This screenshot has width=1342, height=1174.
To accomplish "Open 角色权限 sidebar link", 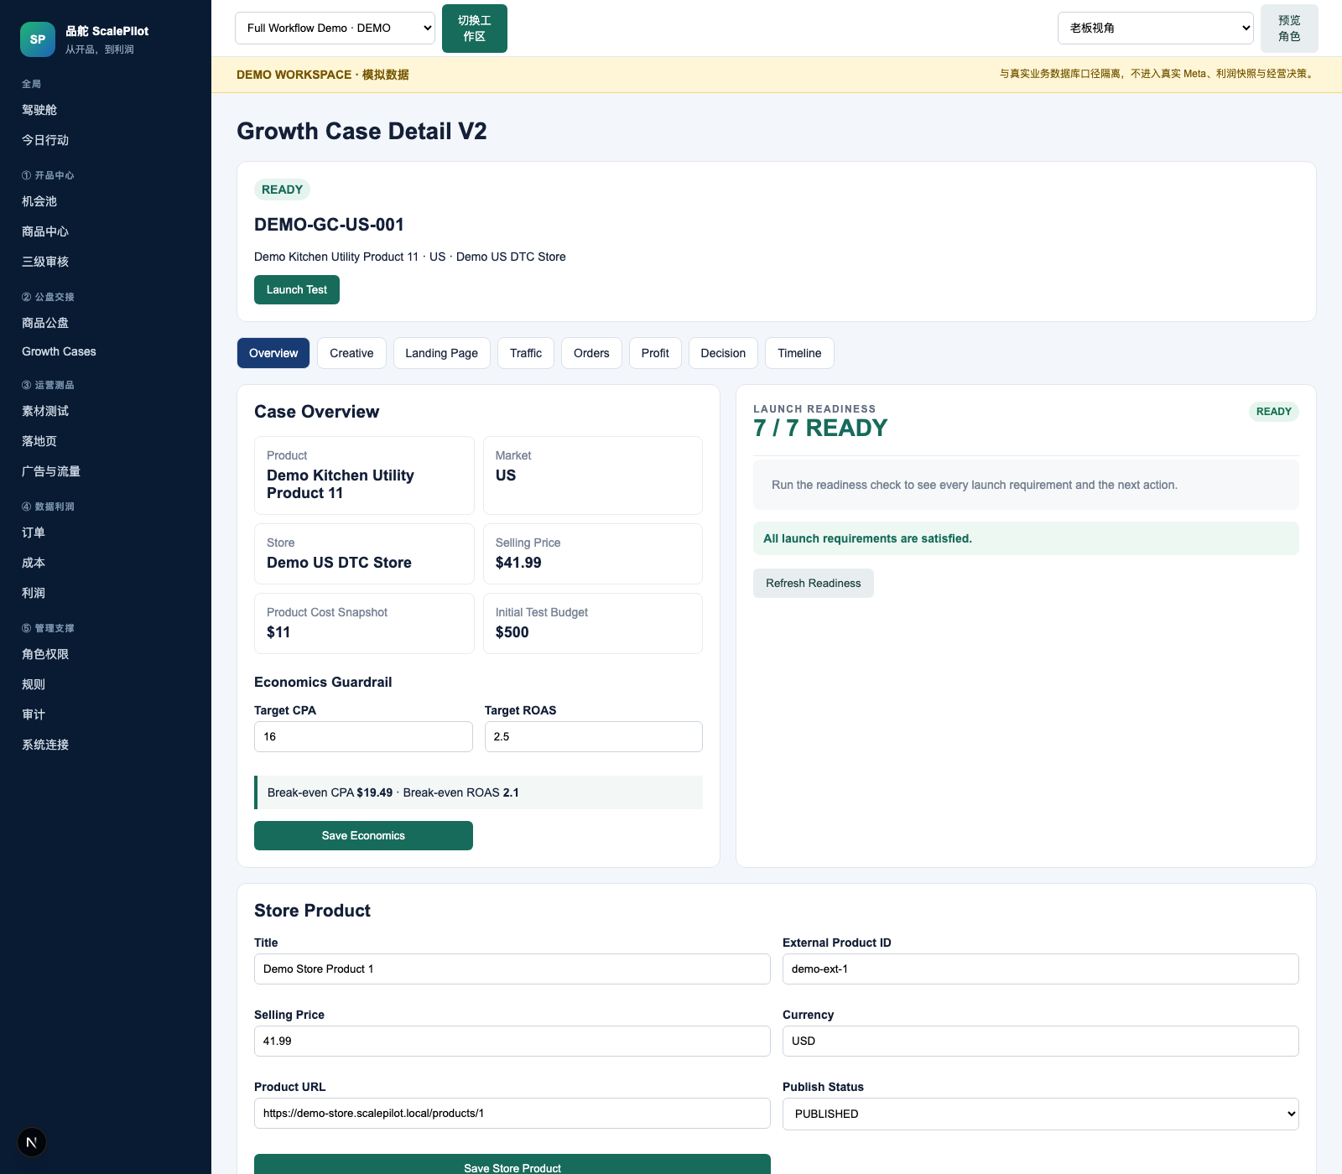I will point(45,654).
